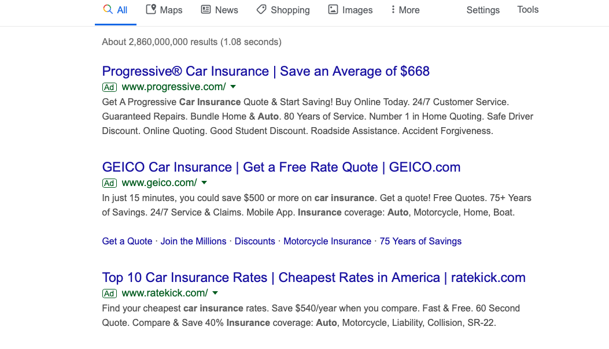Click the Ad badge beside ratekick.com
The width and height of the screenshot is (609, 349).
tap(109, 294)
